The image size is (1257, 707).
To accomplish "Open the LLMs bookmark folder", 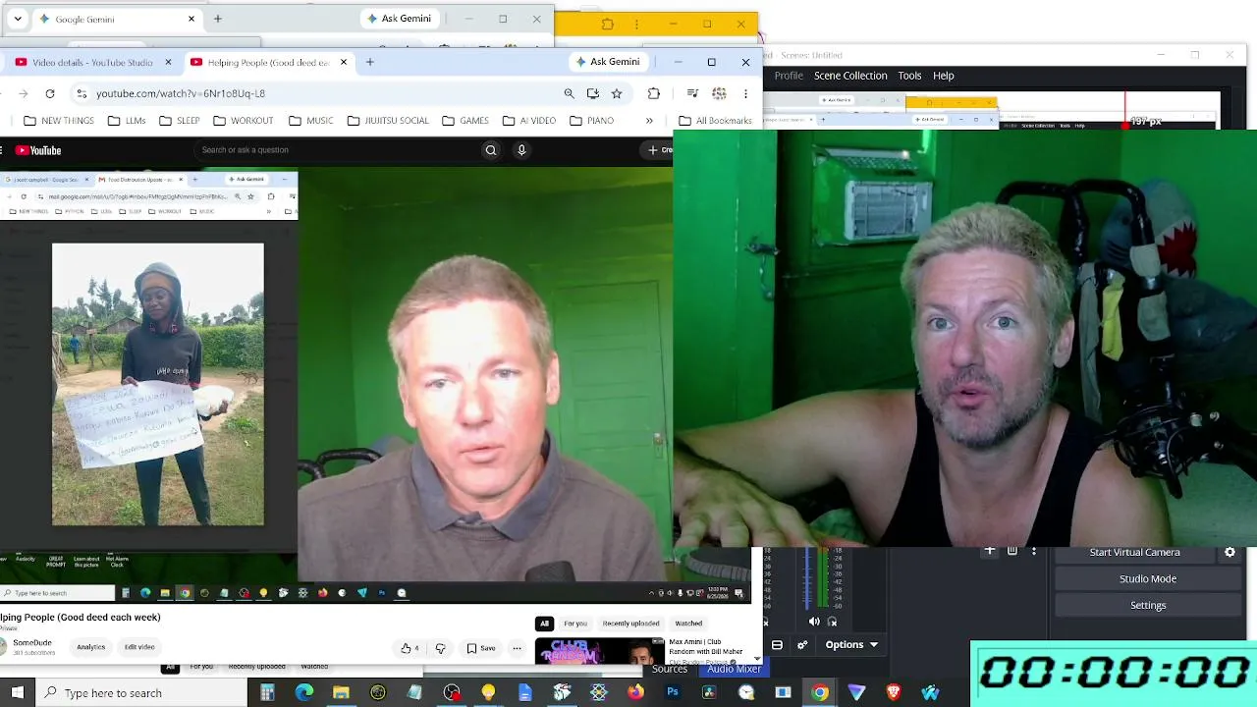I will pyautogui.click(x=127, y=121).
